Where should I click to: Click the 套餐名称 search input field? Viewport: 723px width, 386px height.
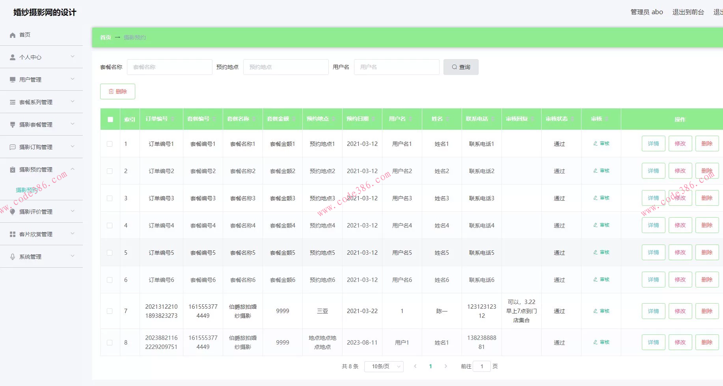coord(170,67)
